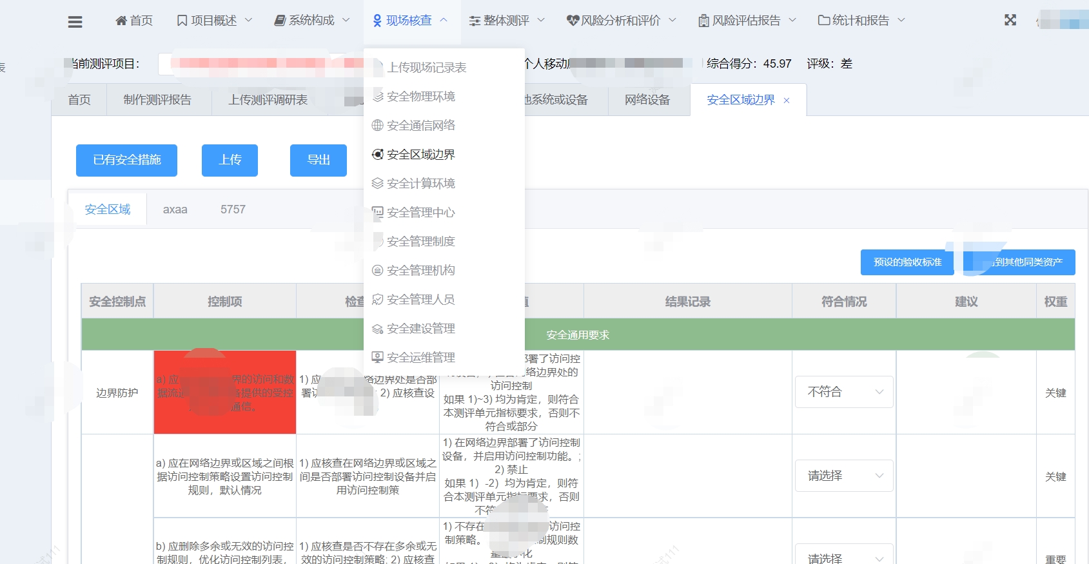Click the sliders icon beside 整体测评
The image size is (1089, 564).
(x=475, y=21)
